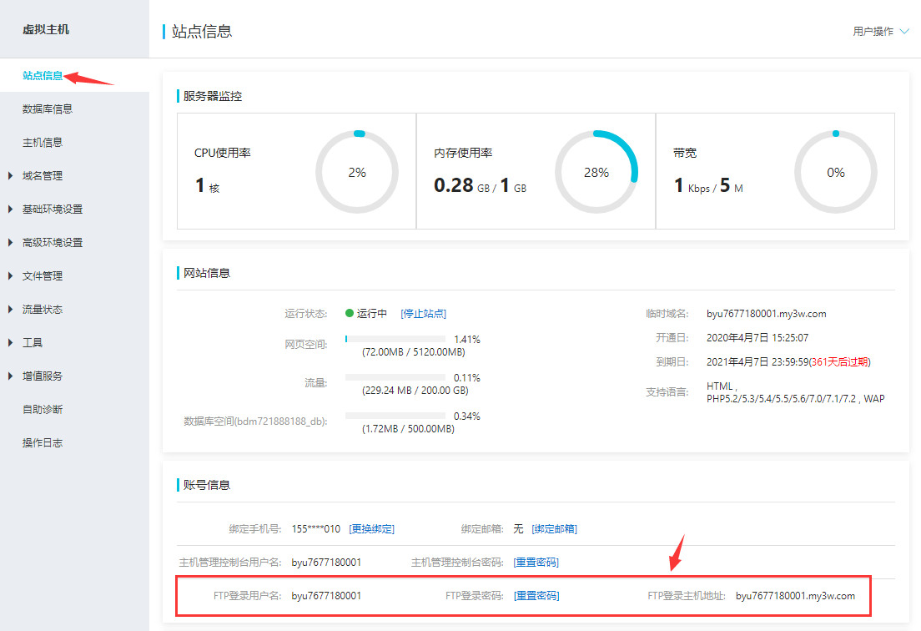Go to 主机信息 page

point(43,143)
